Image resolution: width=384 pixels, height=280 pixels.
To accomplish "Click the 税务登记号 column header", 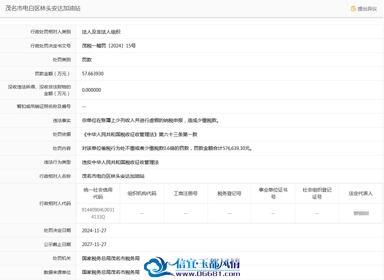I will [229, 194].
